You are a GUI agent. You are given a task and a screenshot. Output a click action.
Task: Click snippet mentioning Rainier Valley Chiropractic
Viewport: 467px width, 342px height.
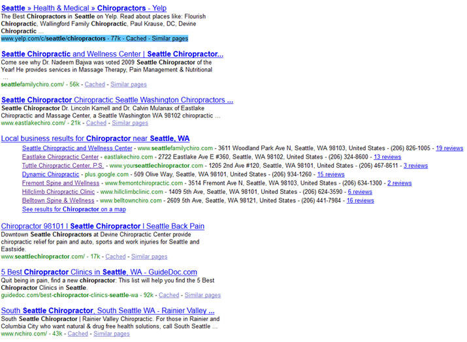point(110,322)
